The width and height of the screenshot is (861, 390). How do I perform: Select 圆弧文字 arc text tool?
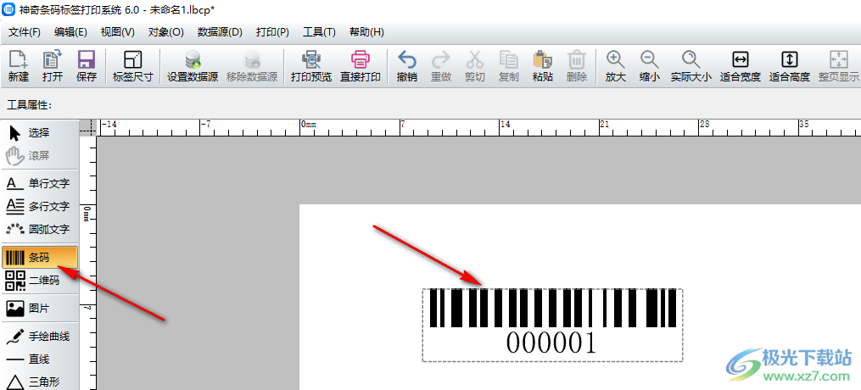pyautogui.click(x=40, y=230)
